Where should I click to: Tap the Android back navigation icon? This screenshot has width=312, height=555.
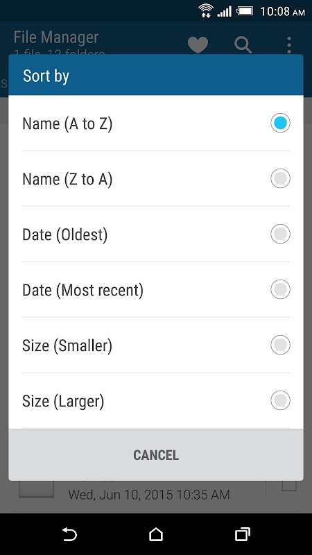[69, 533]
